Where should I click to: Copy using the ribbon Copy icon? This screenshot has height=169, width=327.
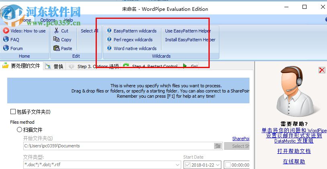click(x=56, y=39)
